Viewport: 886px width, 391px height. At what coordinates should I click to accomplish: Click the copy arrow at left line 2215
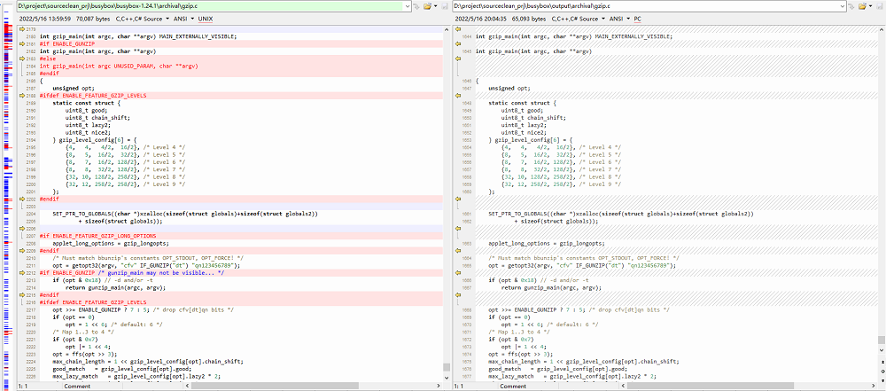20,294
